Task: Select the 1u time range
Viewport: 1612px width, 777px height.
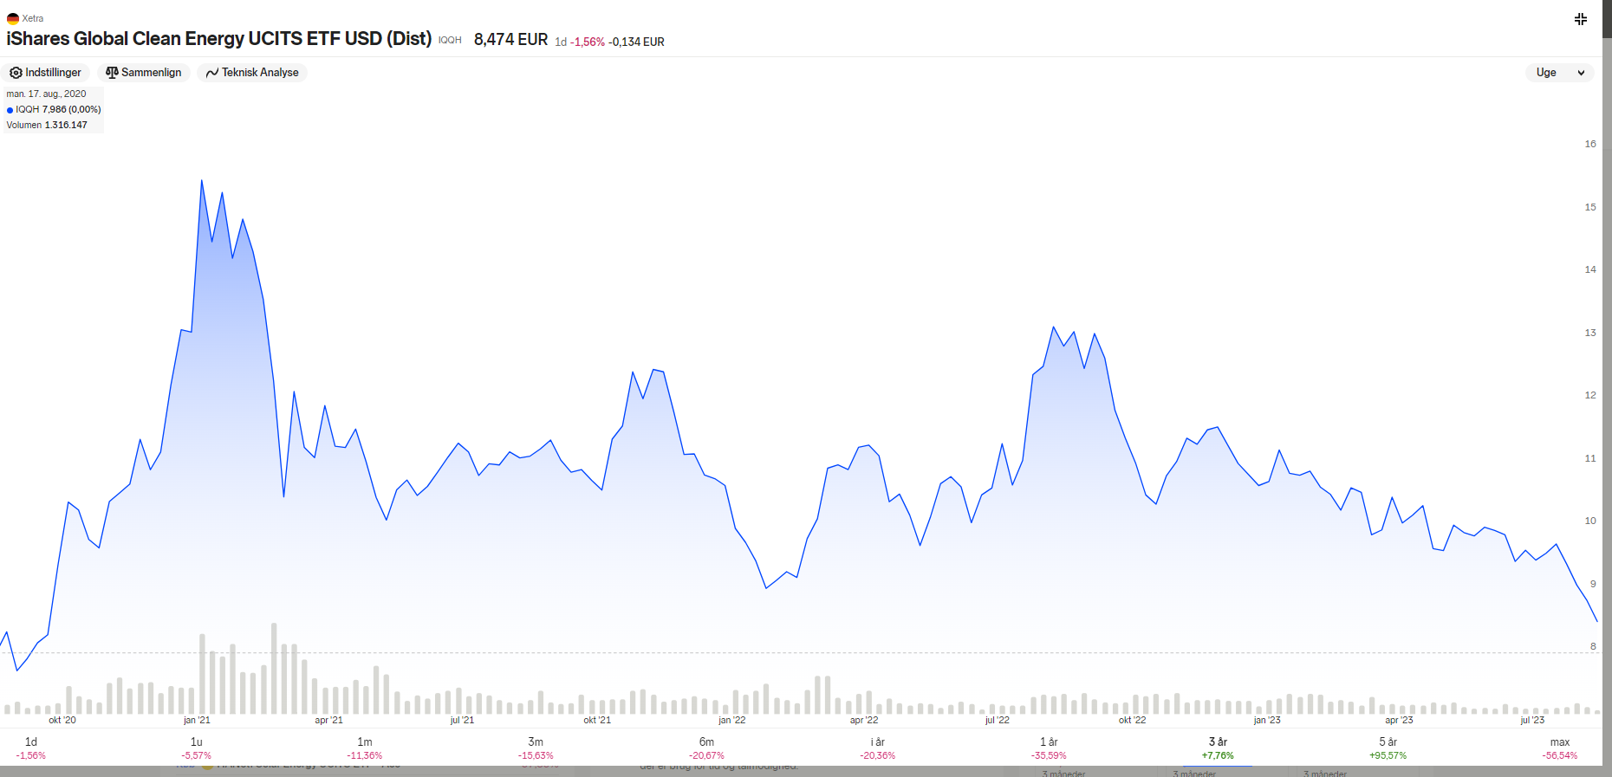Action: (197, 748)
